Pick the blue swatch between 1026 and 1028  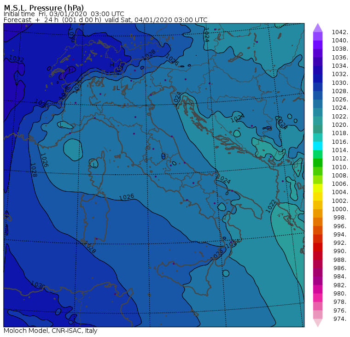click(x=318, y=95)
